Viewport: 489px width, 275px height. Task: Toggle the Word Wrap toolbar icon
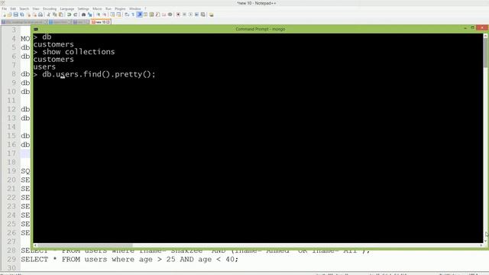[x=127, y=15]
